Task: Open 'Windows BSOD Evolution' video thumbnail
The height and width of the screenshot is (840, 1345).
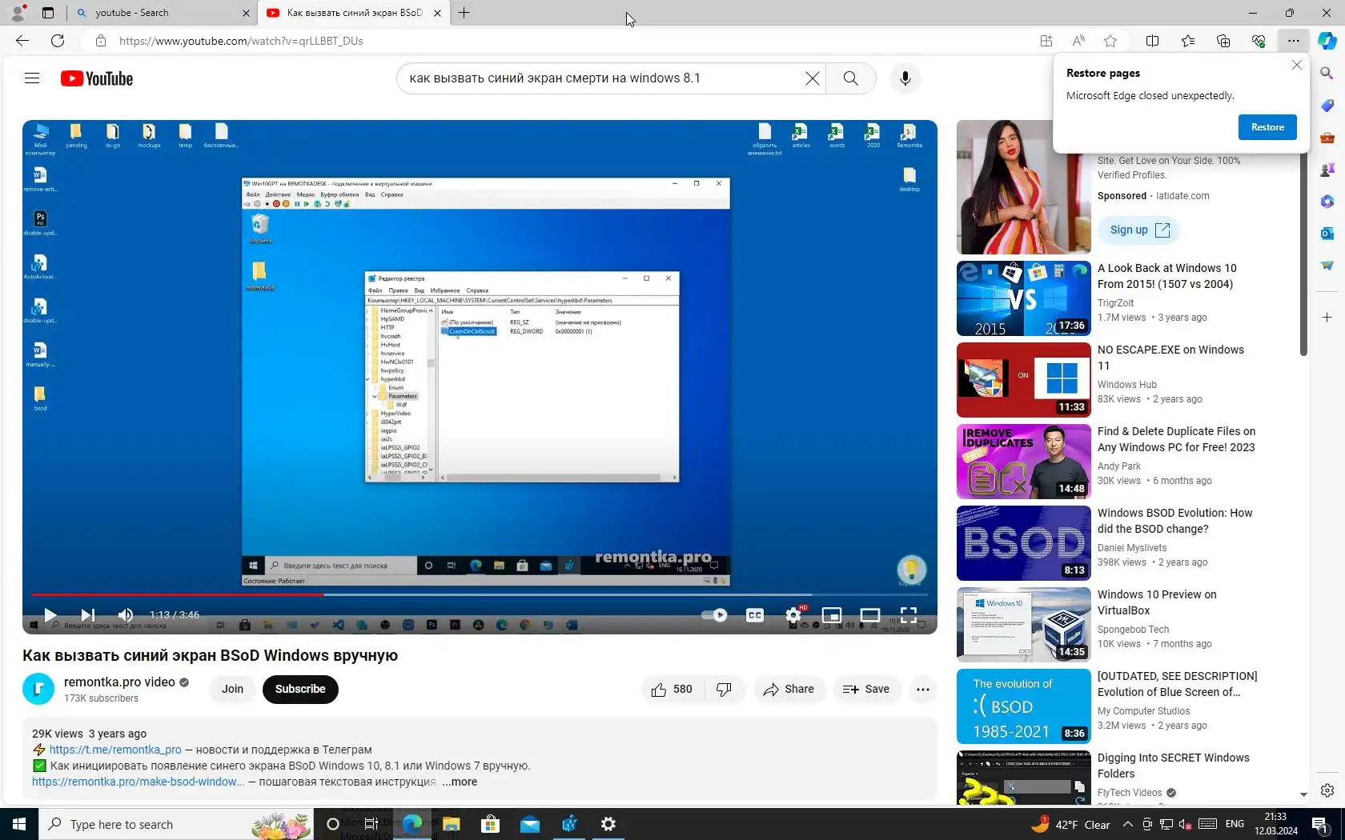Action: click(x=1024, y=543)
